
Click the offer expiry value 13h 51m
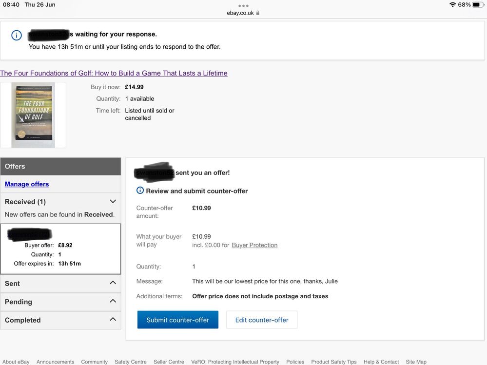click(x=70, y=264)
